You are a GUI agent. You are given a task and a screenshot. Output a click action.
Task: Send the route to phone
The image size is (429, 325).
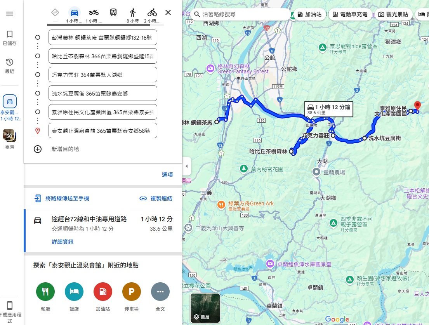[x=62, y=198]
